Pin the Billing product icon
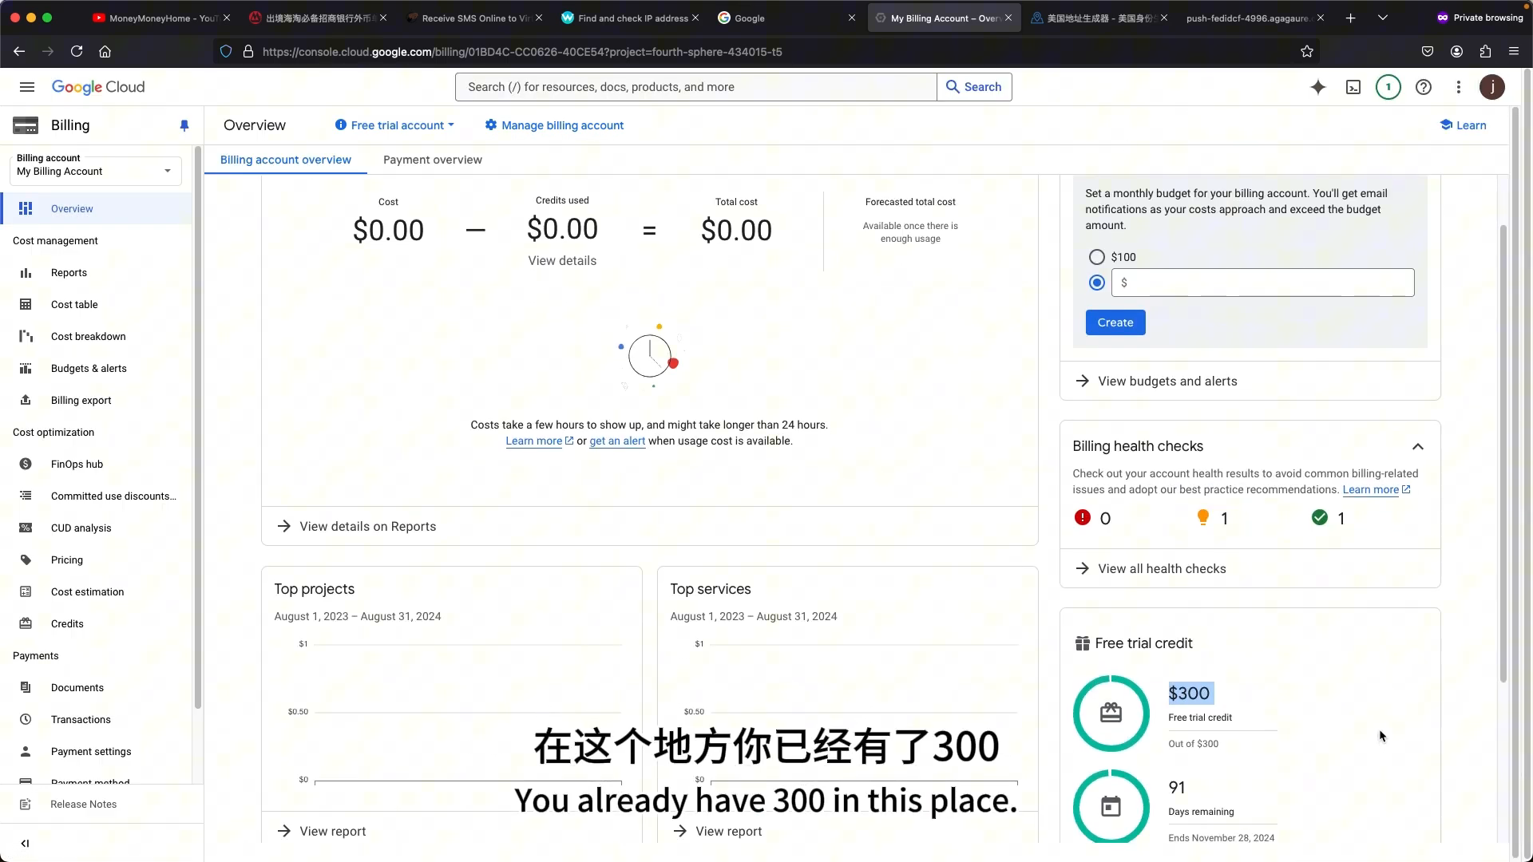This screenshot has height=862, width=1533. 184,125
